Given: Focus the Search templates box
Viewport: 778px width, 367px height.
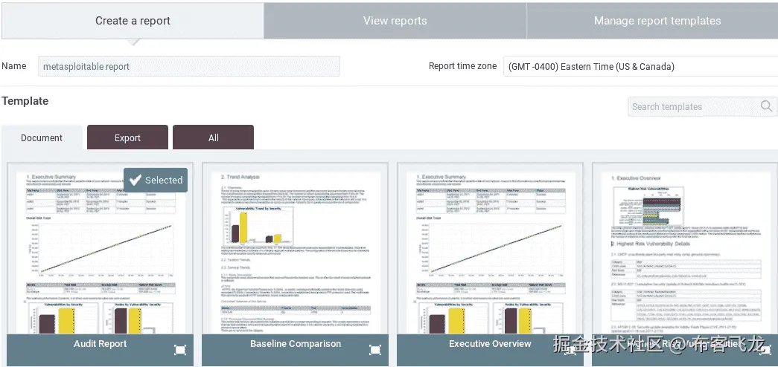Looking at the screenshot, I should (702, 106).
